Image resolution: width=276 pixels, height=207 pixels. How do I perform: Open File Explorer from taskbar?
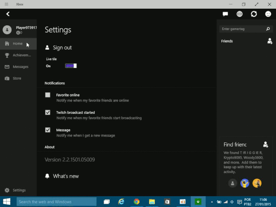[x=152, y=202]
